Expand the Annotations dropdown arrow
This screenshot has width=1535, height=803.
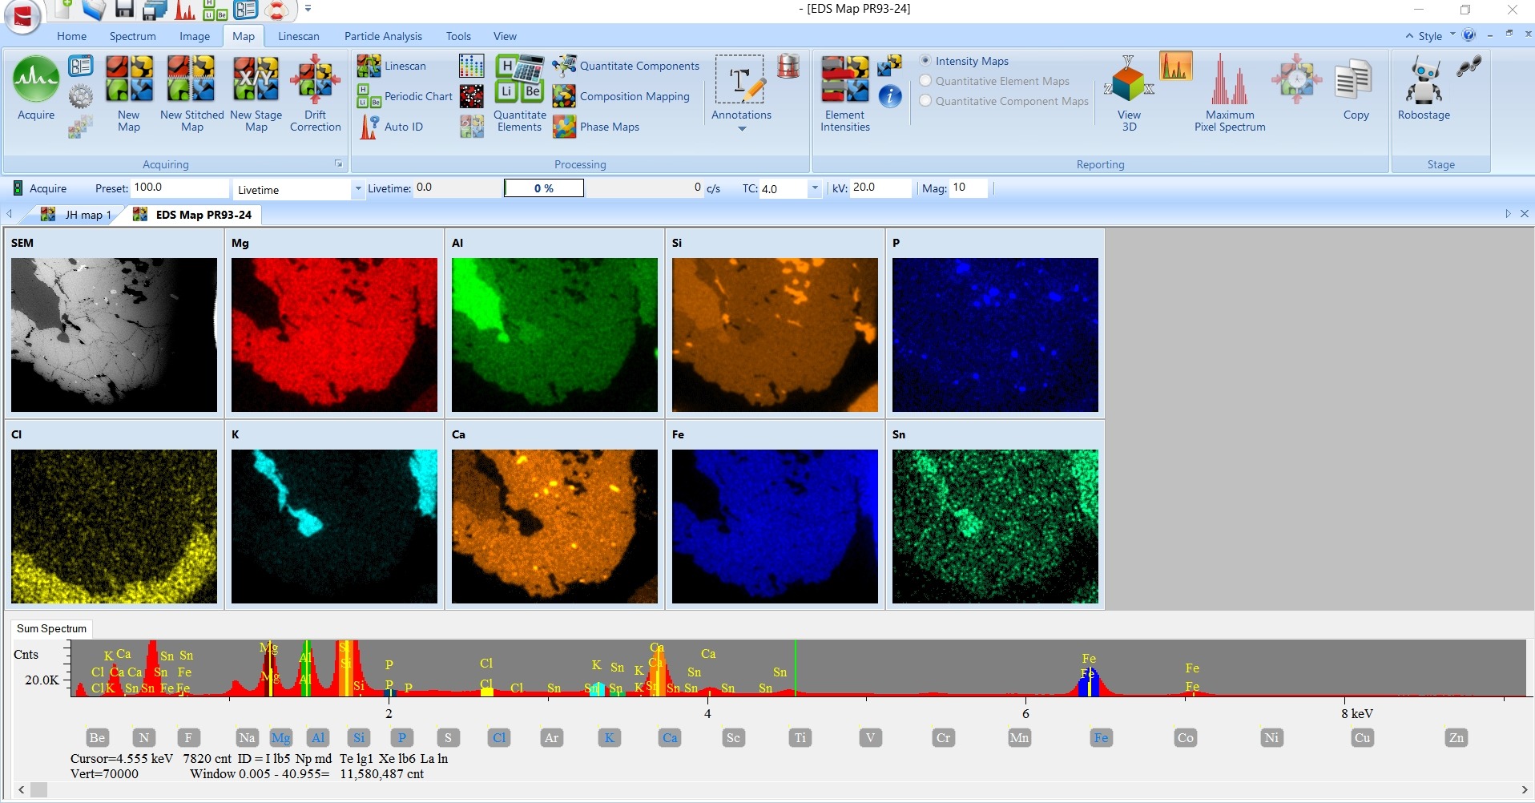pyautogui.click(x=742, y=129)
